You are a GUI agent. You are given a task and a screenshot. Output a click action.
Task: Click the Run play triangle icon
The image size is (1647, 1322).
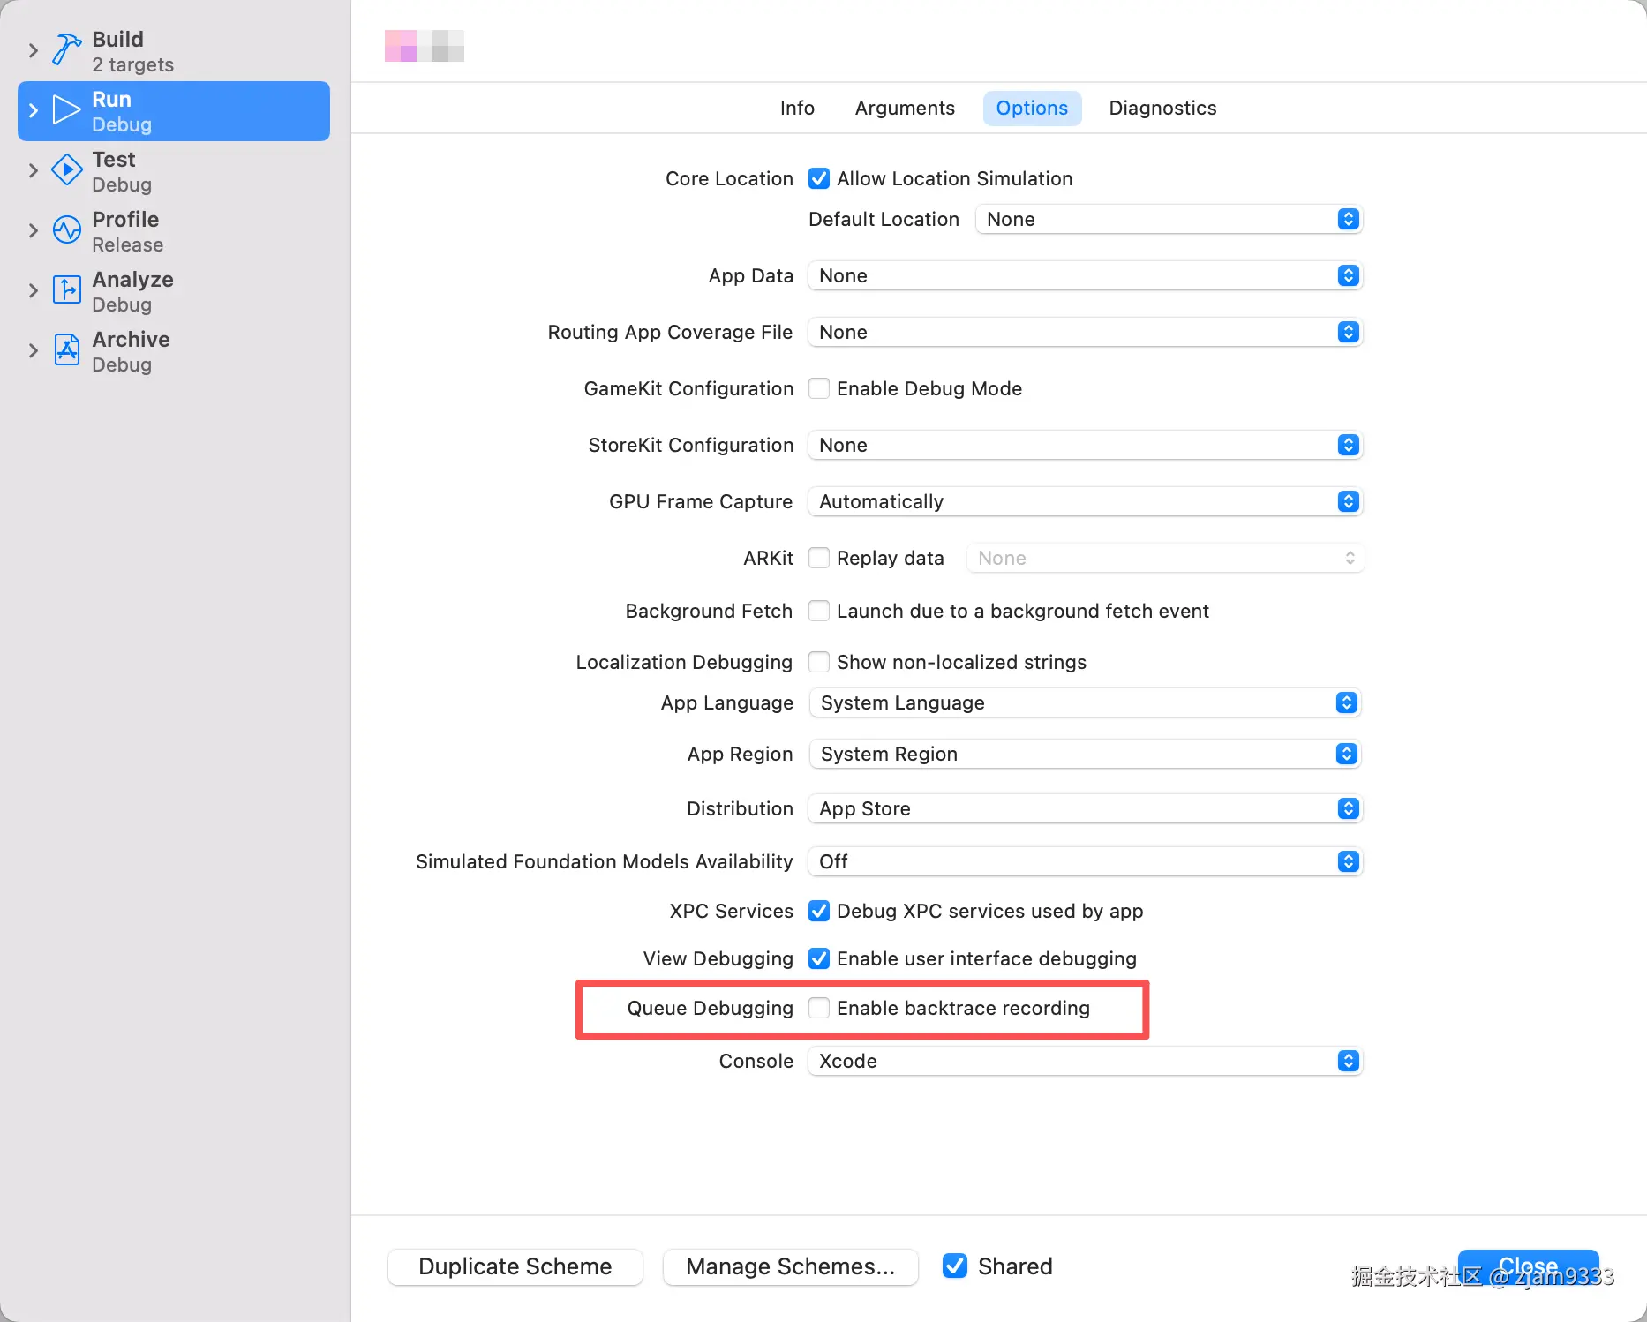(x=66, y=110)
